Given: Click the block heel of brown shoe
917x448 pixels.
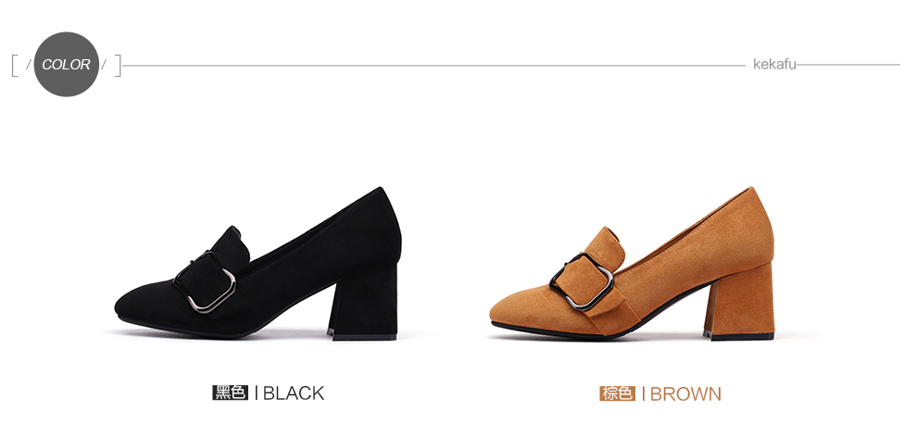Looking at the screenshot, I should (738, 302).
